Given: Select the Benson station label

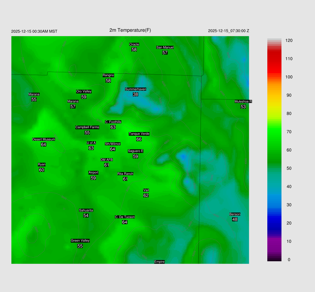Looking at the screenshot, I should click(x=235, y=214).
